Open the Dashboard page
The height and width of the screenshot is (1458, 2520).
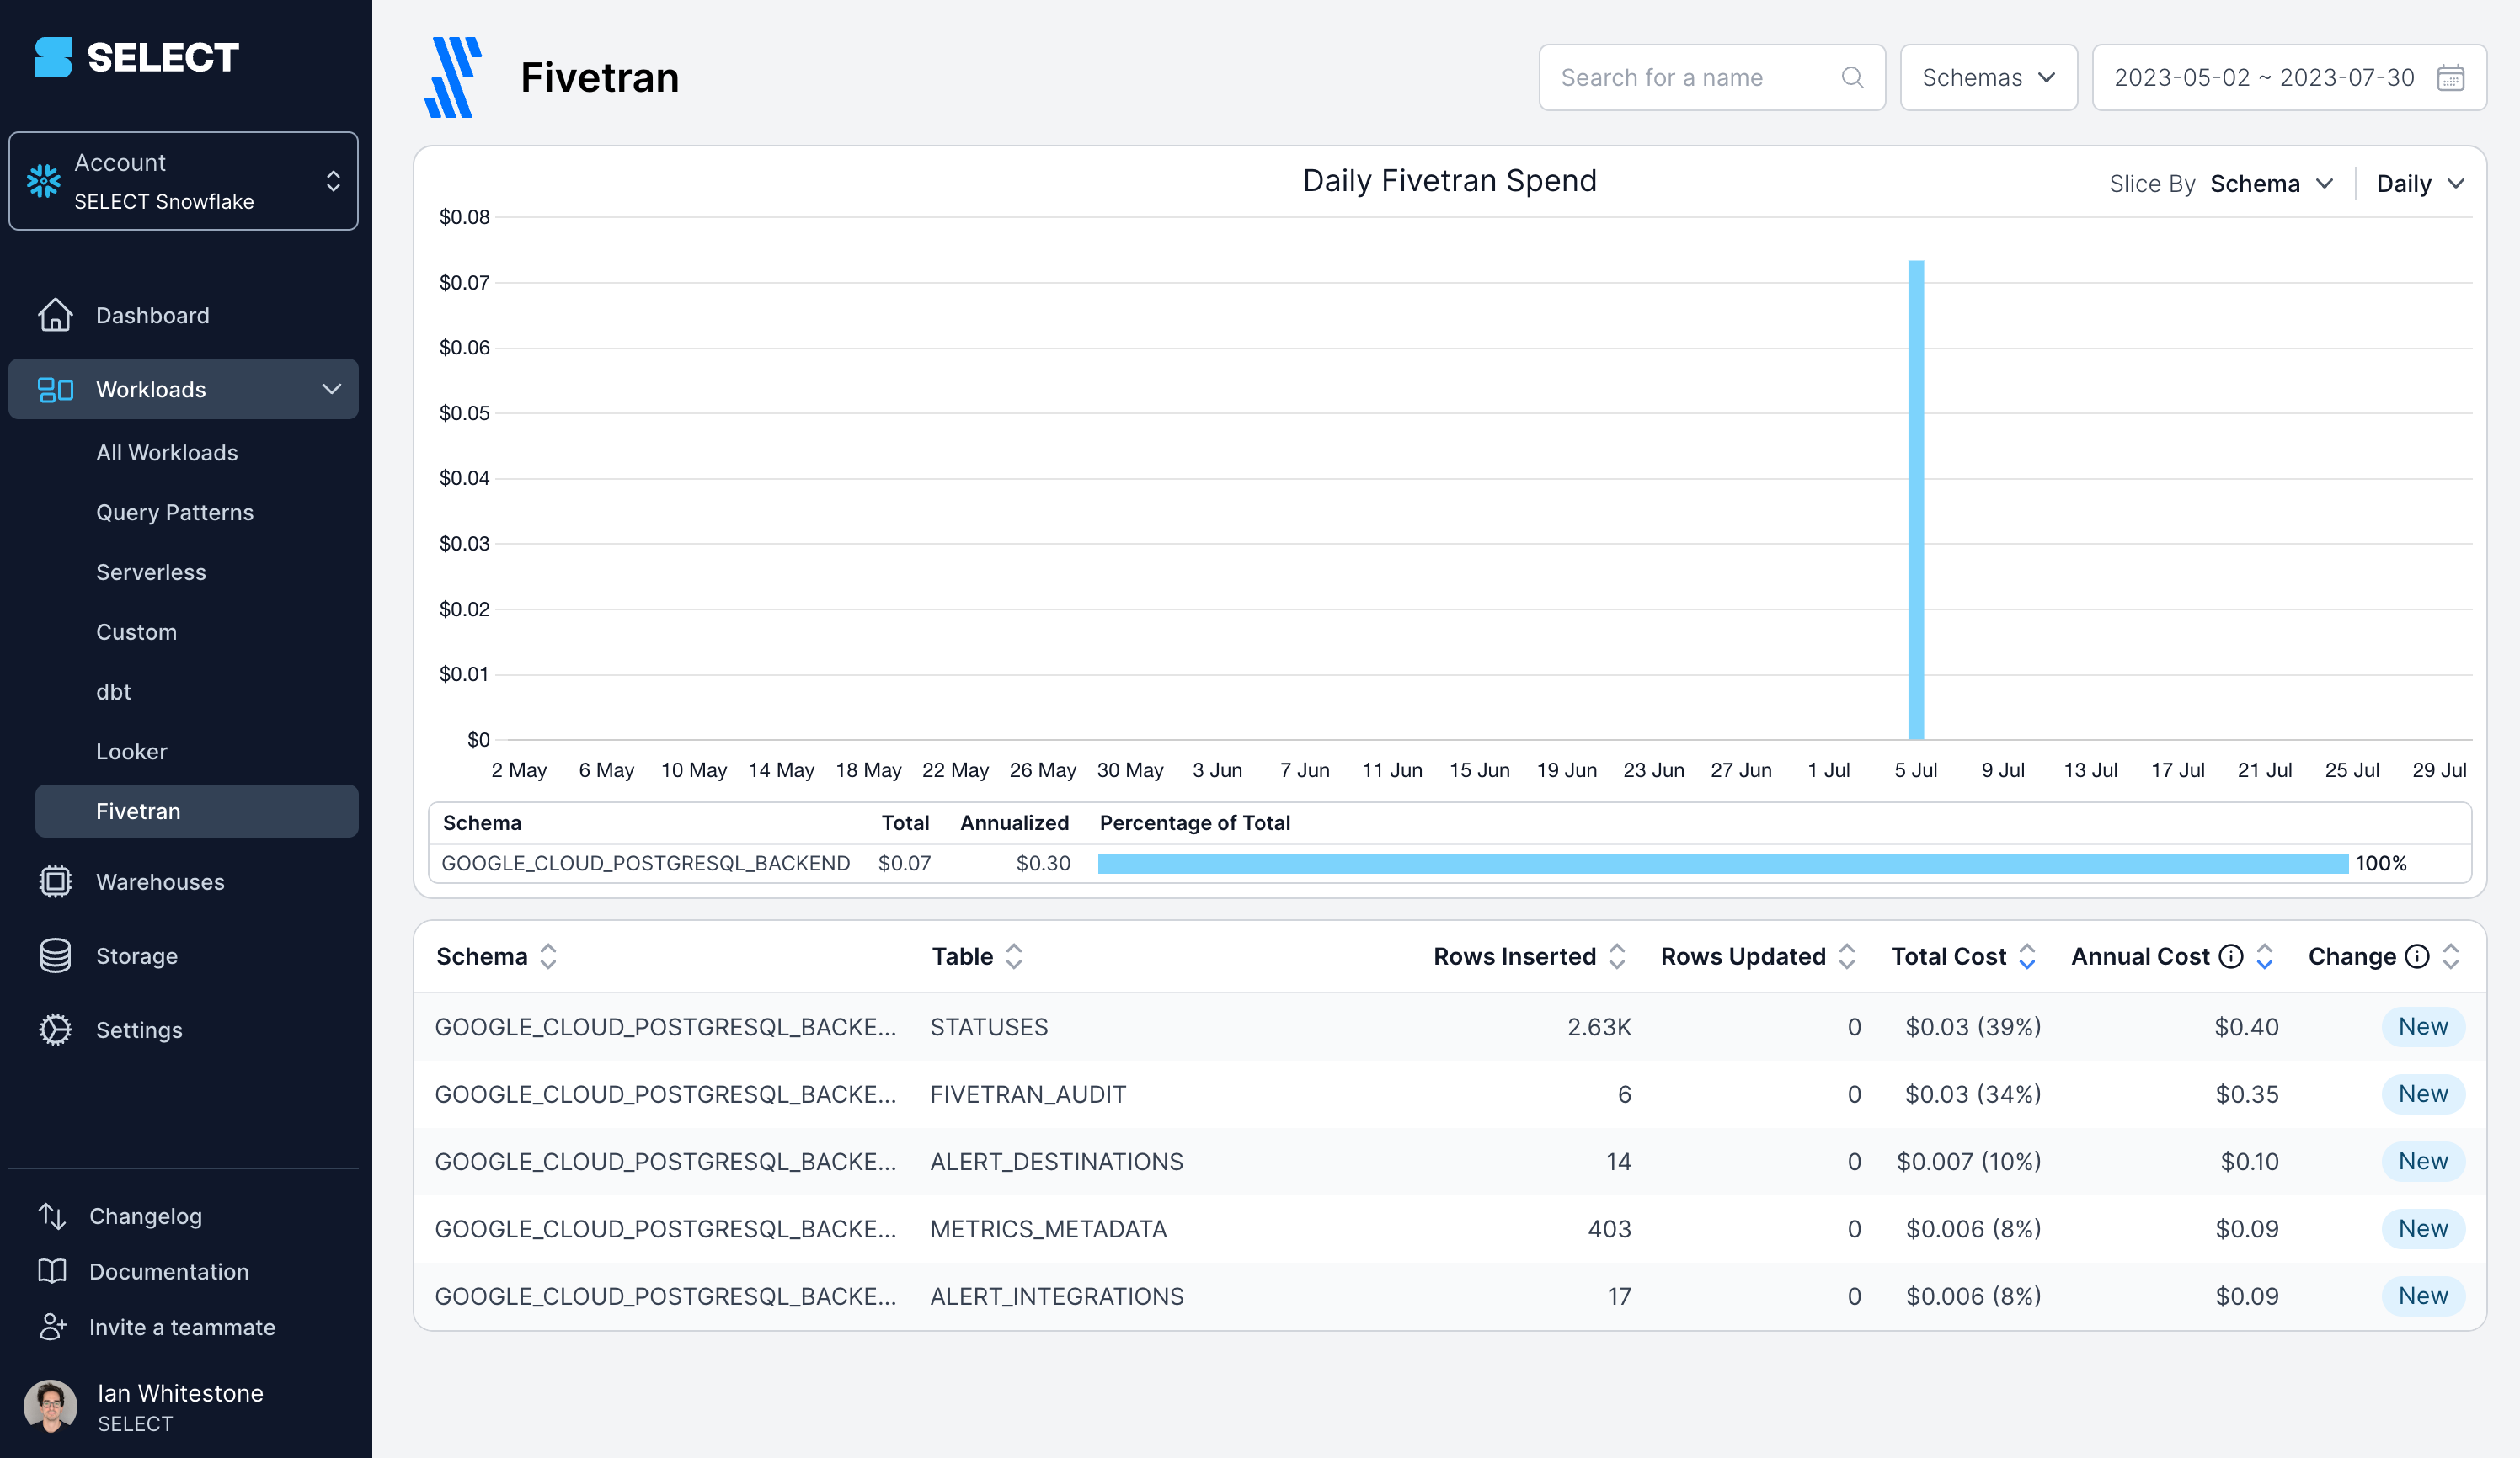152,315
